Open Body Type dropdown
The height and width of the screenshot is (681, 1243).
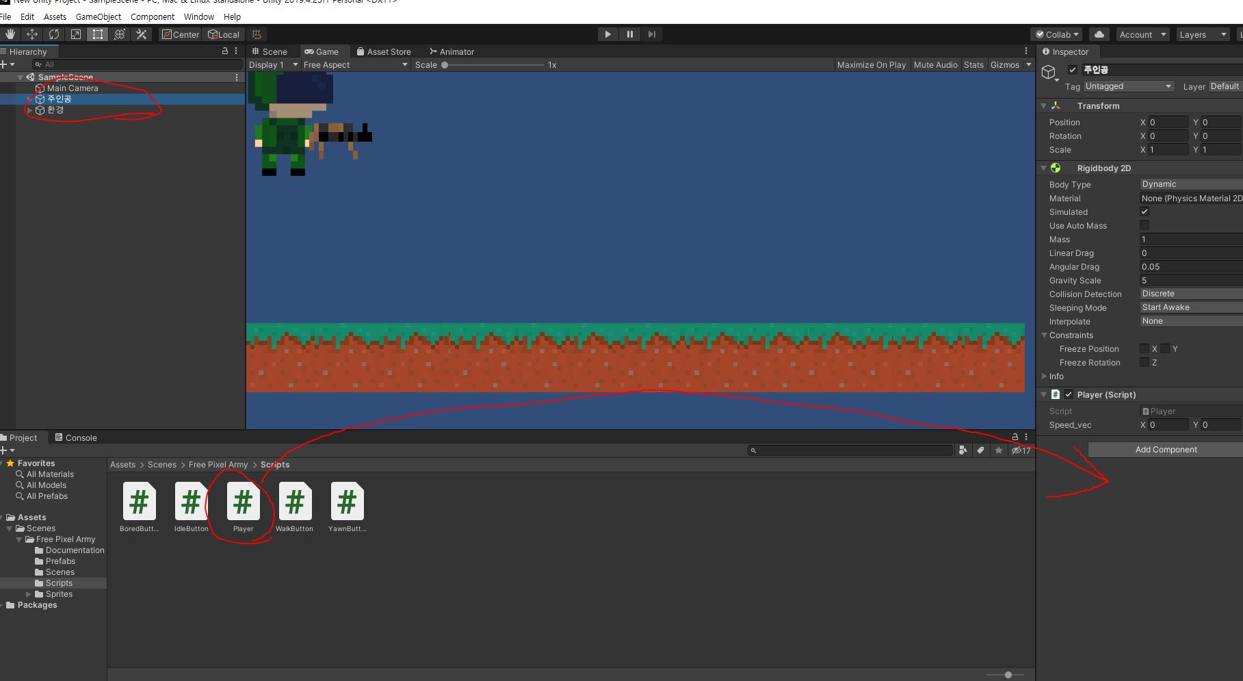pyautogui.click(x=1191, y=184)
